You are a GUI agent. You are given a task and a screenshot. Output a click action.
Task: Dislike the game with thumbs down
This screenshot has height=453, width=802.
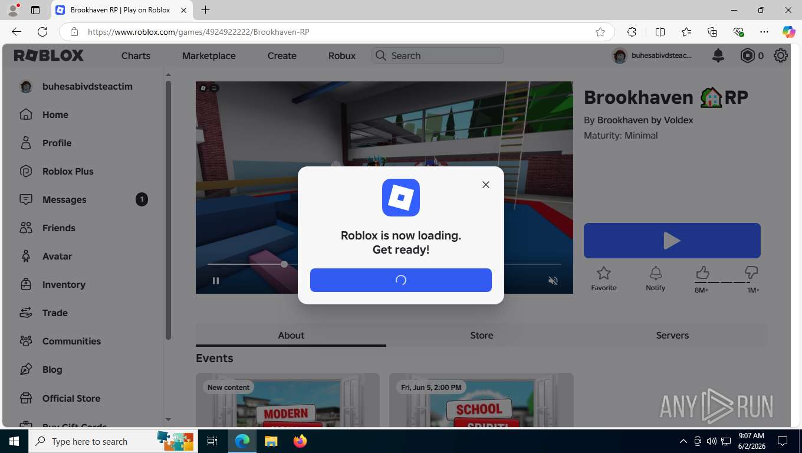coord(751,273)
